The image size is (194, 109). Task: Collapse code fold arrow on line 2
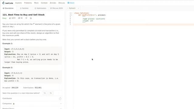pyautogui.click(x=72, y=15)
